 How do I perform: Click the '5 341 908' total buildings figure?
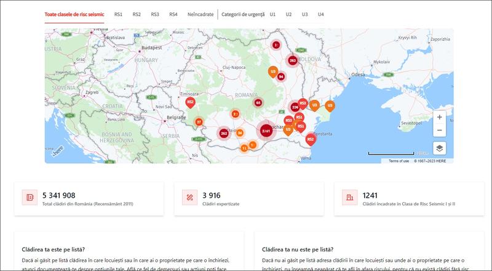(x=59, y=195)
